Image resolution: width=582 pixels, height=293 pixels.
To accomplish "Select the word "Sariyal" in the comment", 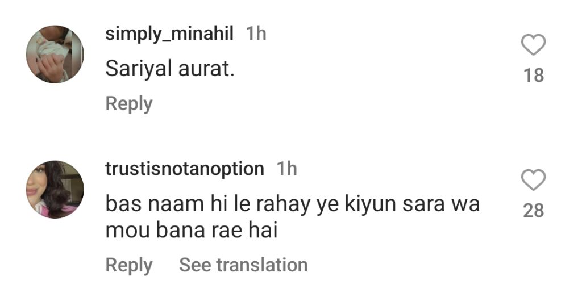I will coord(139,69).
